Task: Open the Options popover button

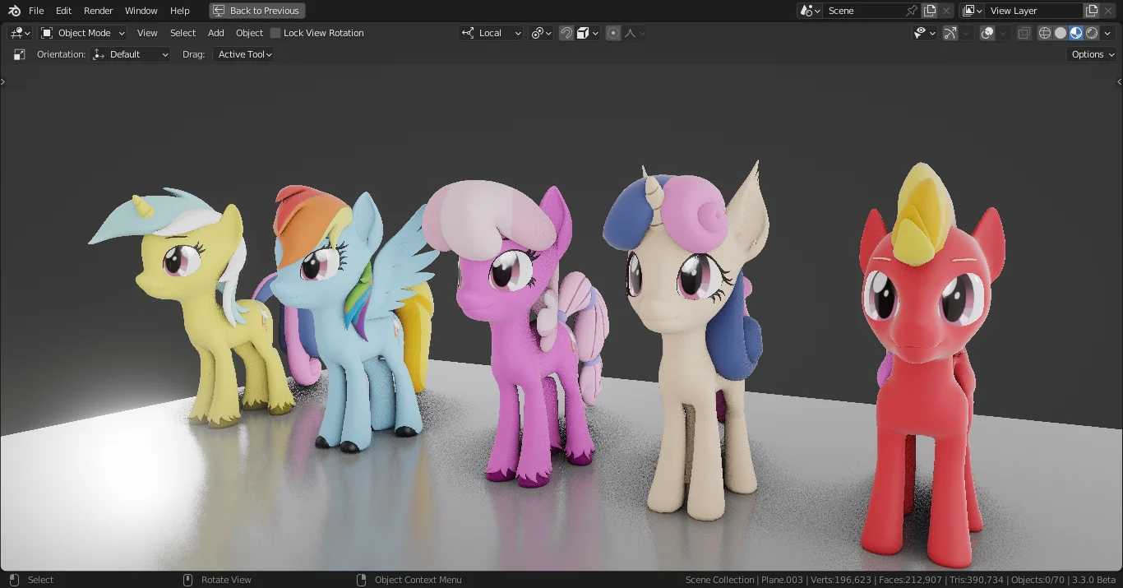Action: coord(1092,54)
